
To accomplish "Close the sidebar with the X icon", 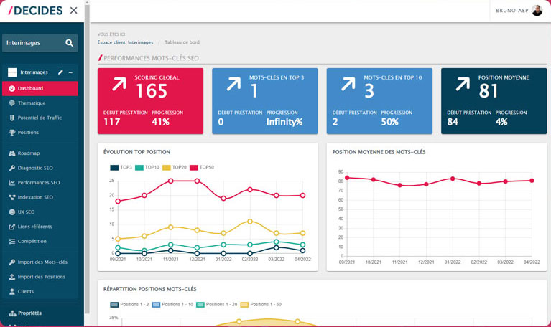I will coord(73,10).
